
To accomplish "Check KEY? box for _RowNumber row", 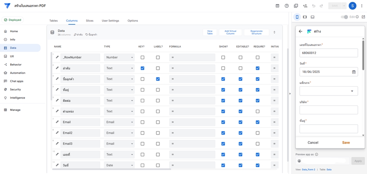I will pyautogui.click(x=143, y=57).
